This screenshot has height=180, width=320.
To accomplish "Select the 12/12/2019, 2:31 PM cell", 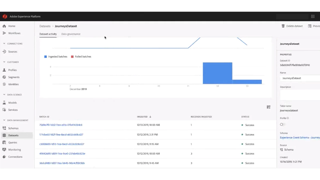I will point(147,134).
